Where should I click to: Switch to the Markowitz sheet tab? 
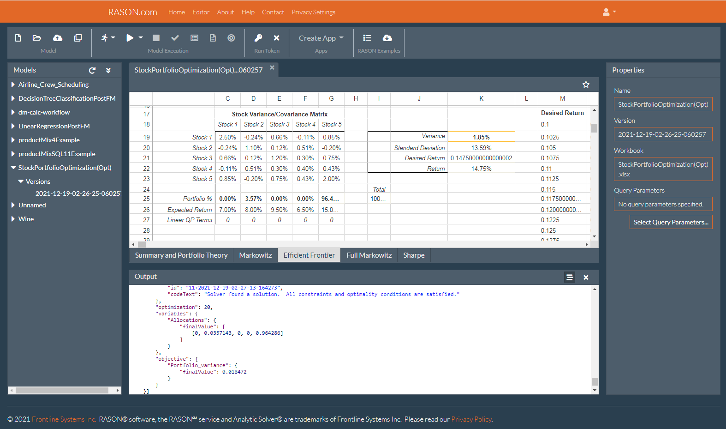pyautogui.click(x=255, y=255)
